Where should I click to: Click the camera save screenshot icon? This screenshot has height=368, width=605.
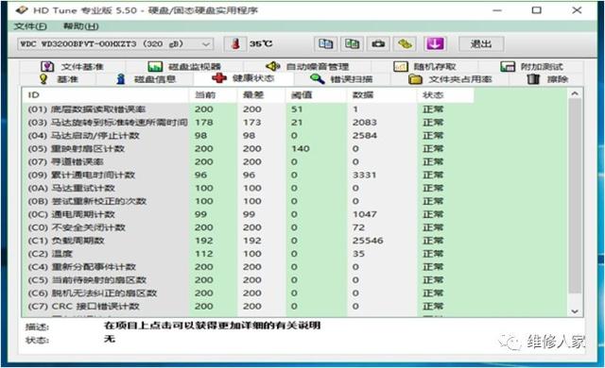click(x=378, y=44)
